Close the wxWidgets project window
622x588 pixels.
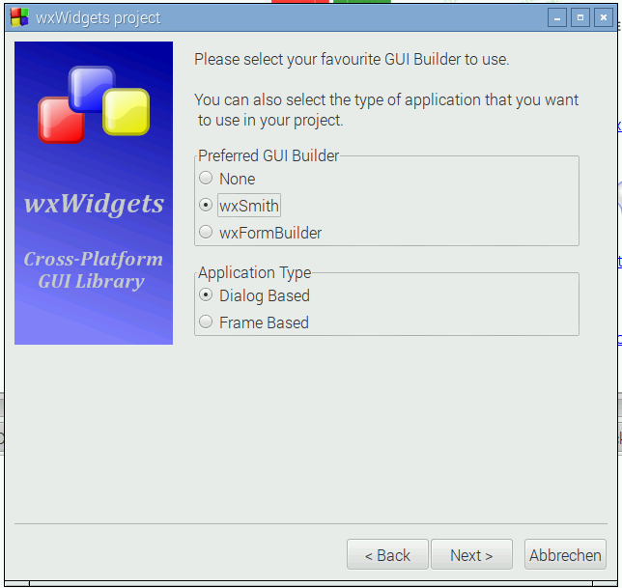tap(604, 17)
